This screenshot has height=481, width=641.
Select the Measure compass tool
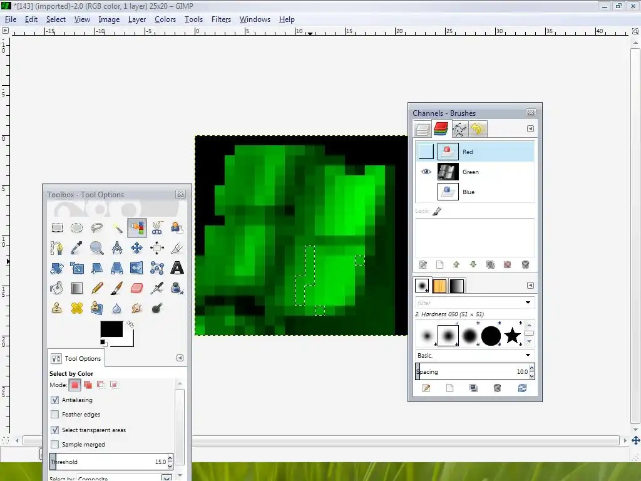(x=117, y=248)
